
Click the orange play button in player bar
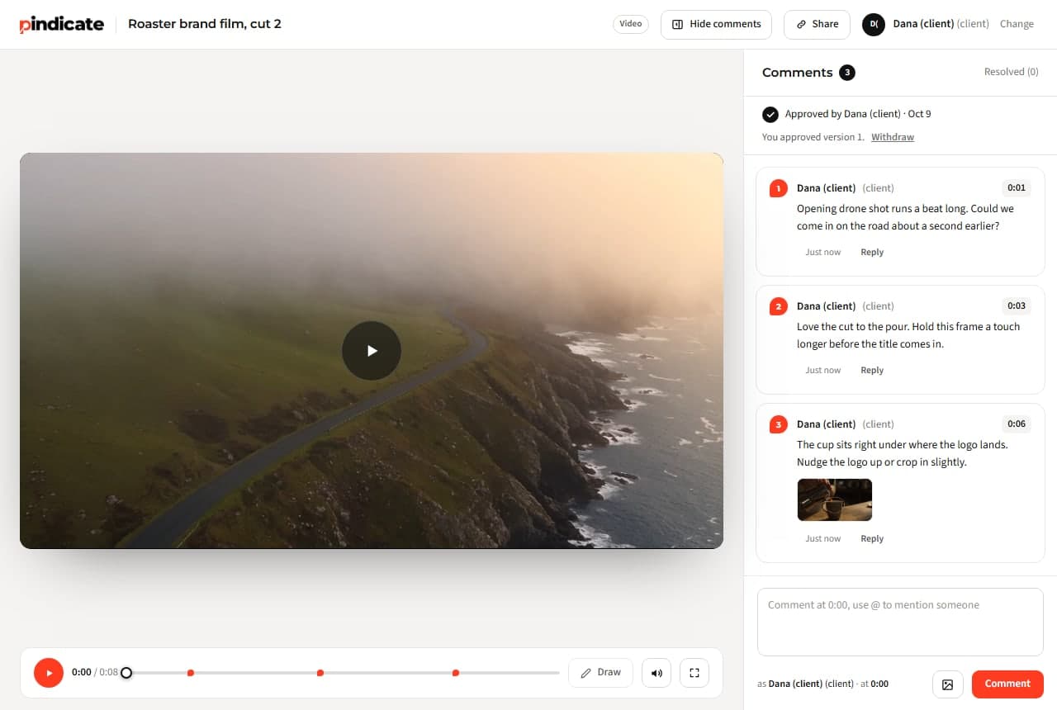[49, 673]
